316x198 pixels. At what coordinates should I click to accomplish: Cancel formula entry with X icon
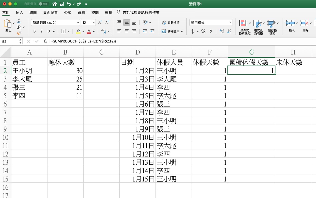click(28, 41)
